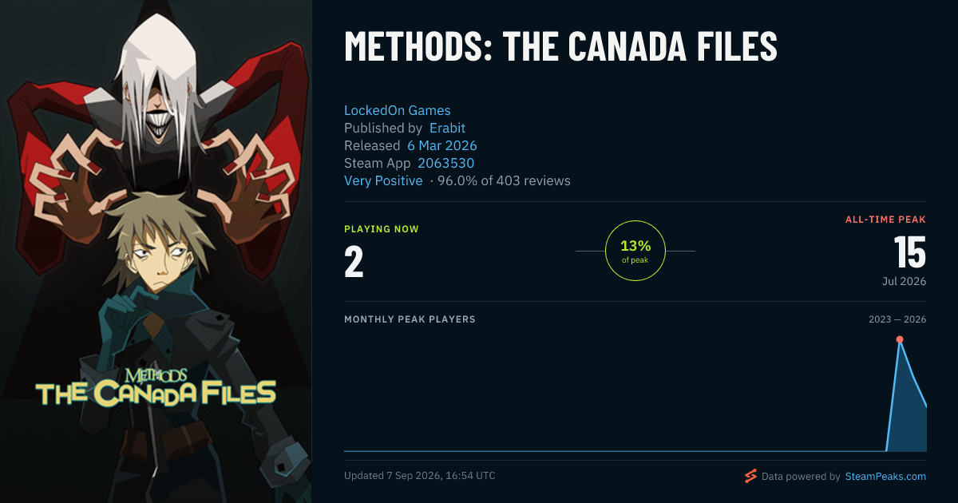
Task: Click the 2023 — 2026 chart range label
Action: coord(897,319)
